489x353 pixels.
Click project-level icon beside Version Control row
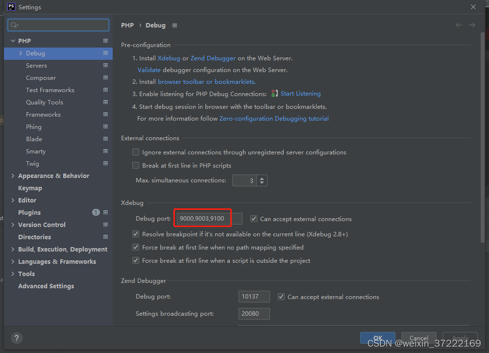click(105, 225)
